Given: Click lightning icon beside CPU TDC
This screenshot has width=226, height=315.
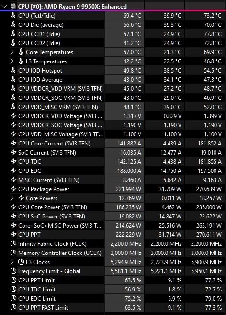Looking at the screenshot, I should point(13,161).
